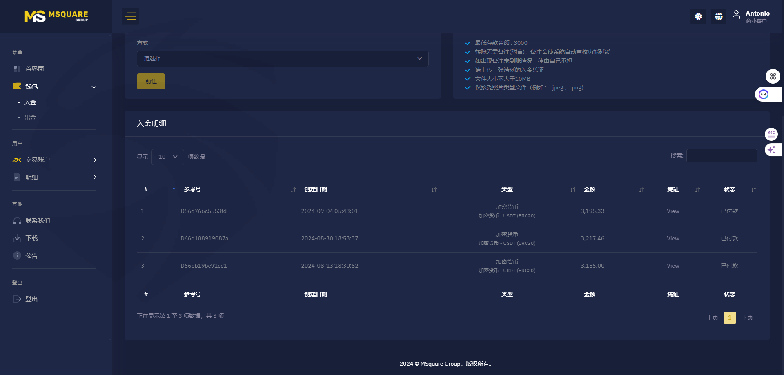This screenshot has width=784, height=375.
Task: Click the MSquare Group logo
Action: (x=56, y=16)
